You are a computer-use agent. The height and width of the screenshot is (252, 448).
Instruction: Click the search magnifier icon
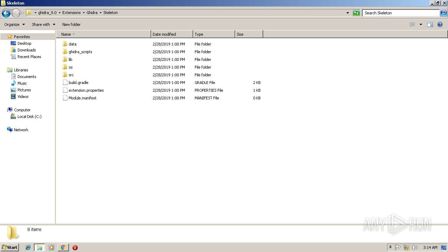pos(443,13)
